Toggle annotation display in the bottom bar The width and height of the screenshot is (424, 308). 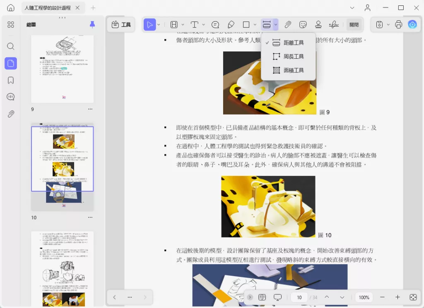(277, 297)
